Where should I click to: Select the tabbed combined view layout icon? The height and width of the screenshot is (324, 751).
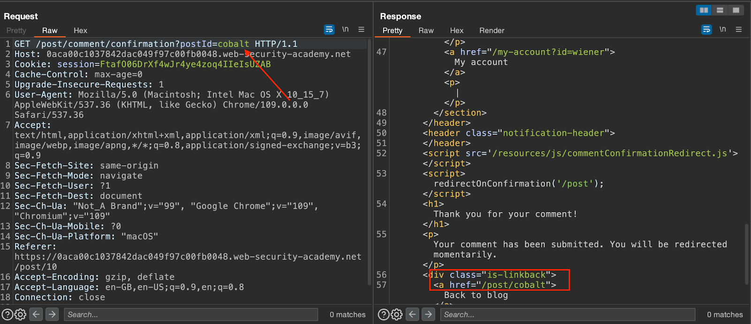736,10
